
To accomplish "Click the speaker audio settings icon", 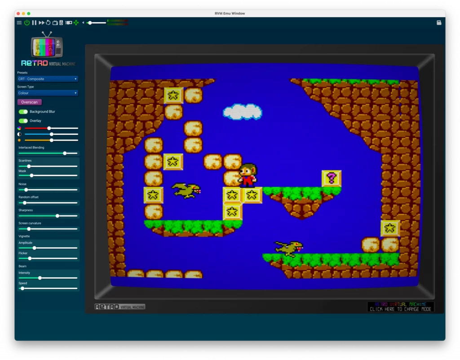I will coord(61,22).
